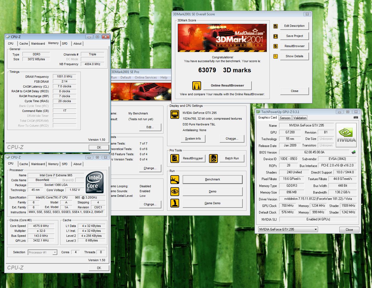Click the monitor icon in Display and CPU Settings
The image size is (372, 288).
point(175,114)
